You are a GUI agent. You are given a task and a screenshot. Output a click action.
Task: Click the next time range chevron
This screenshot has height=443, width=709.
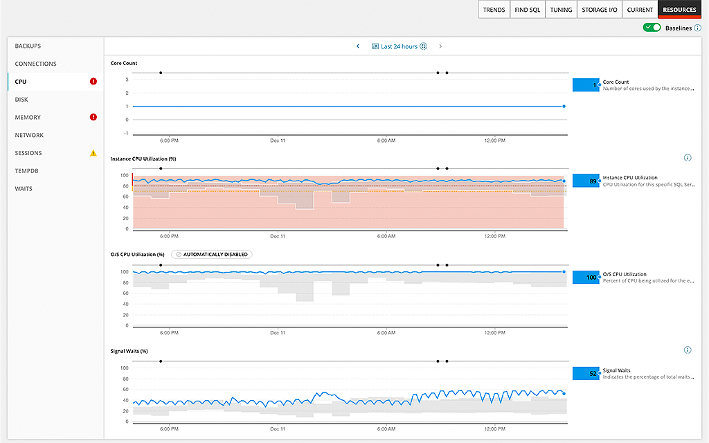(x=440, y=46)
